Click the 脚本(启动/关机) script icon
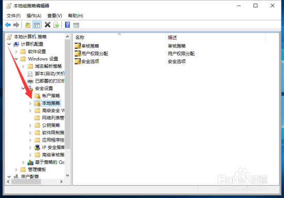The height and width of the screenshot is (198, 284). [30, 74]
